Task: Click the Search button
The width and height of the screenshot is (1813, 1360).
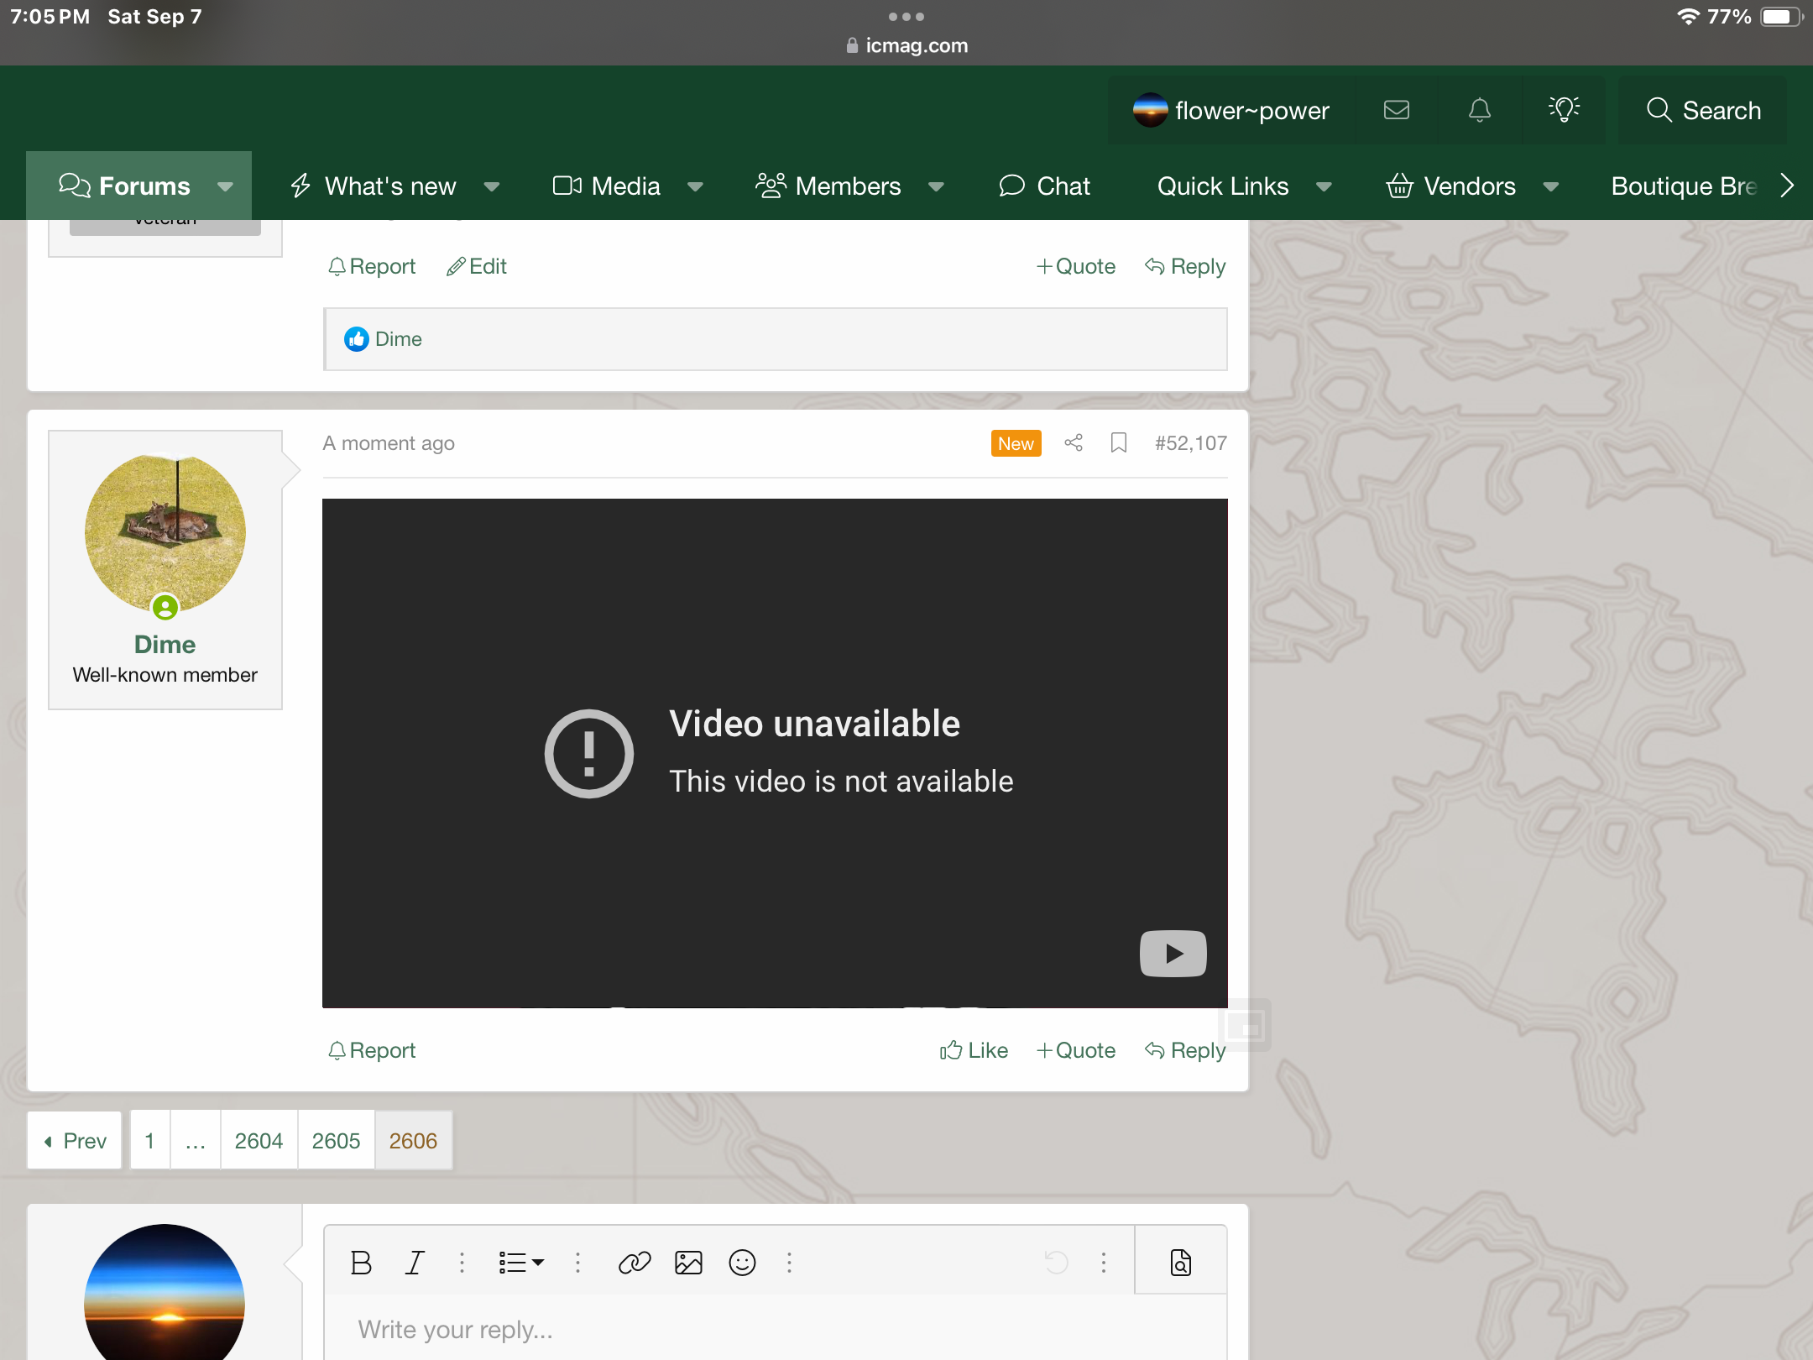Action: (x=1703, y=110)
